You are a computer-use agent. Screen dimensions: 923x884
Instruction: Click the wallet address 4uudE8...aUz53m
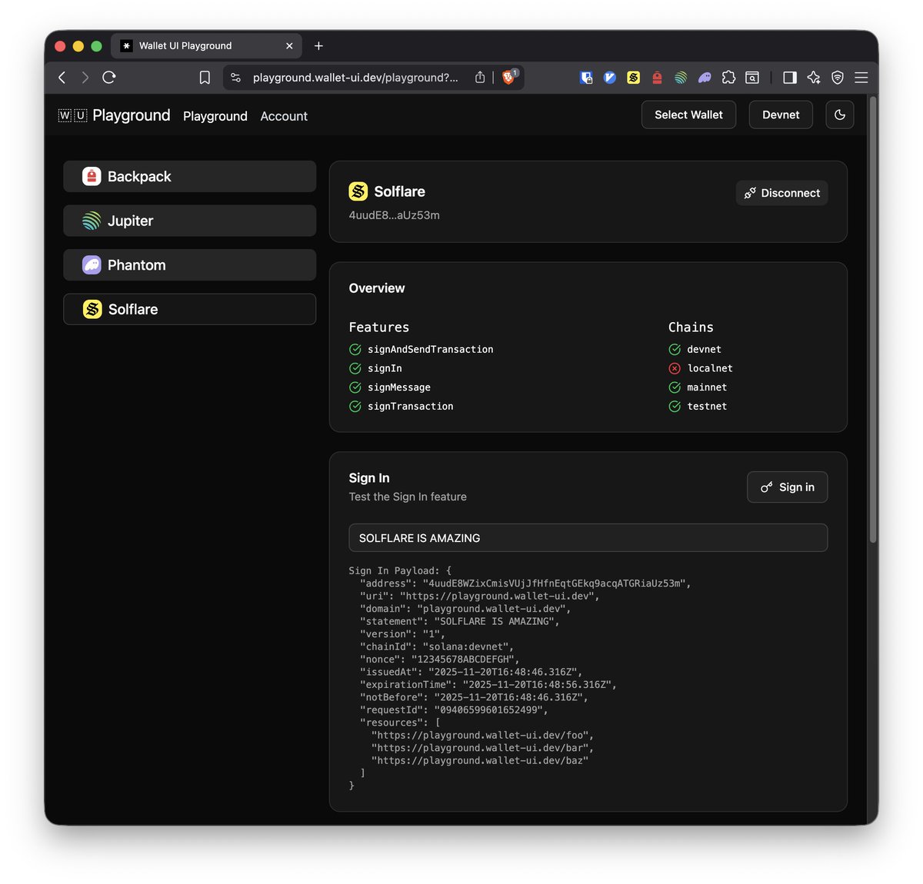click(x=395, y=215)
